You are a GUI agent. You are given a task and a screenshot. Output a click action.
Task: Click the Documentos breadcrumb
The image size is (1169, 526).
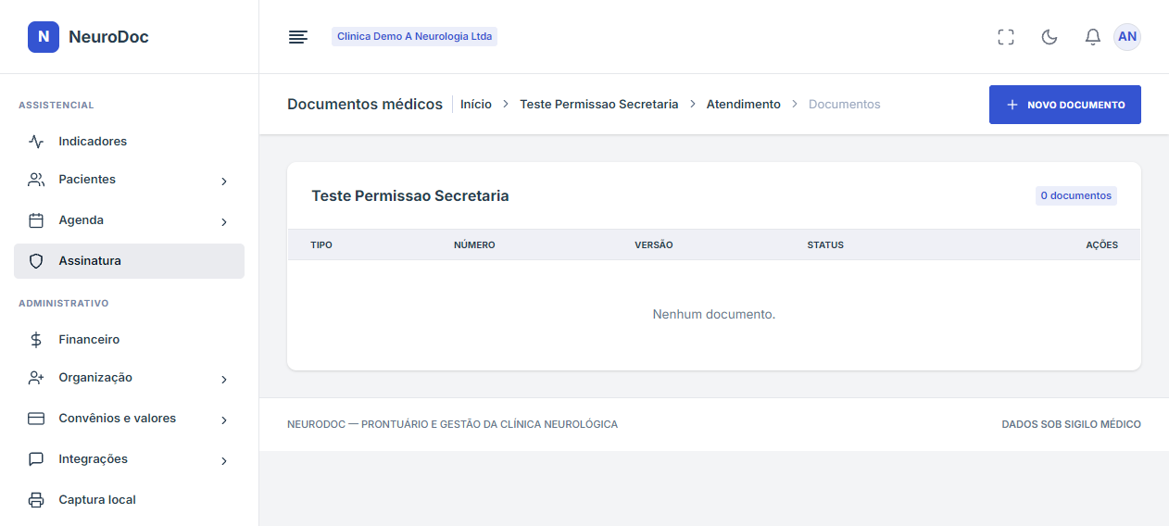pos(845,105)
